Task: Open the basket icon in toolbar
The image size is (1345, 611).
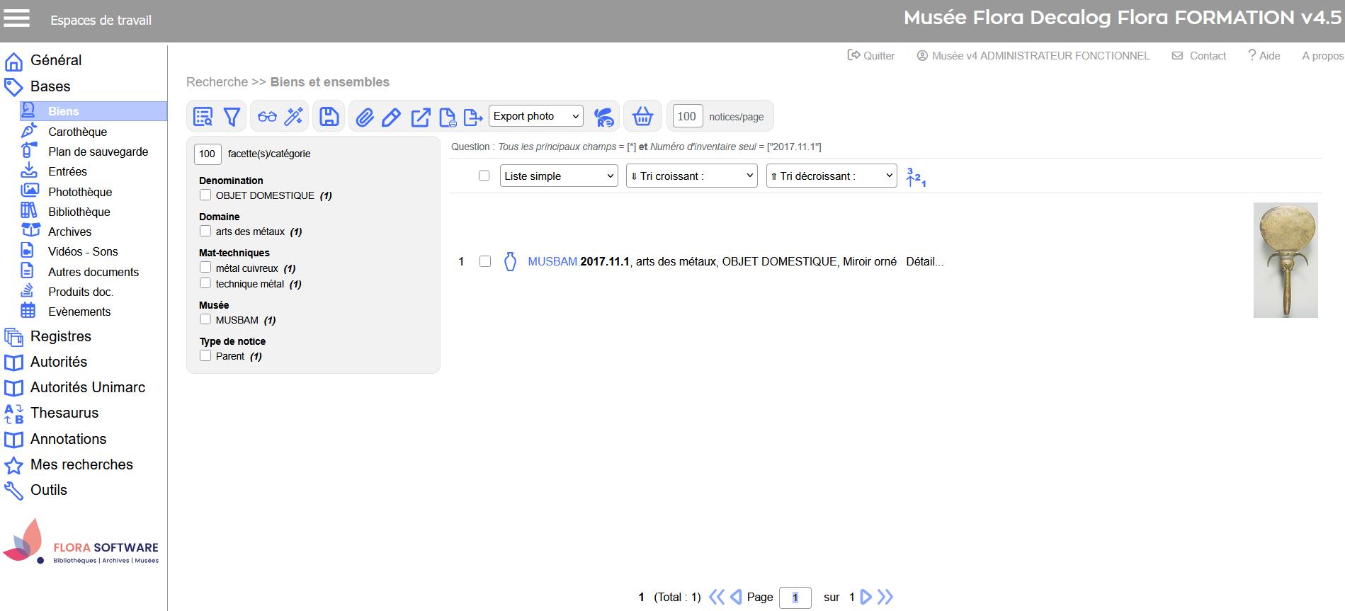Action: pos(642,117)
